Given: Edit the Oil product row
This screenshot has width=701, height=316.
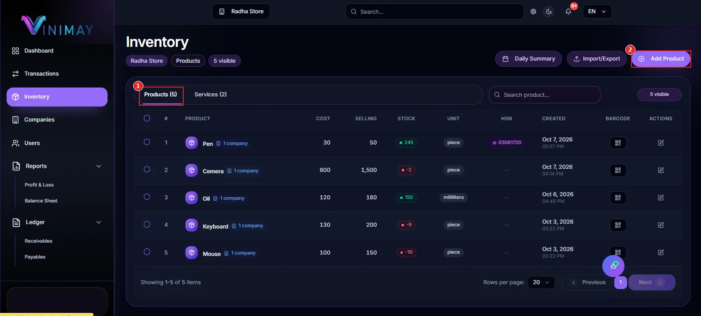Looking at the screenshot, I should pyautogui.click(x=661, y=198).
